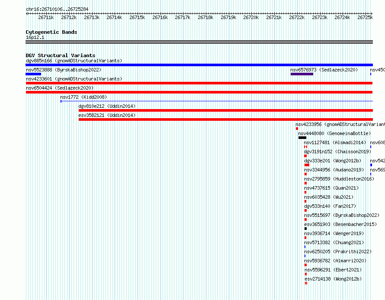Select nsv1772 Kidd2008 variant label
Image resolution: width=385 pixels, height=300 pixels.
pos(83,97)
